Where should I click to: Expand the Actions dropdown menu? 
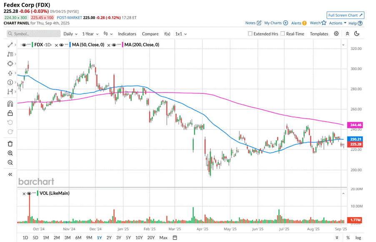[338, 23]
